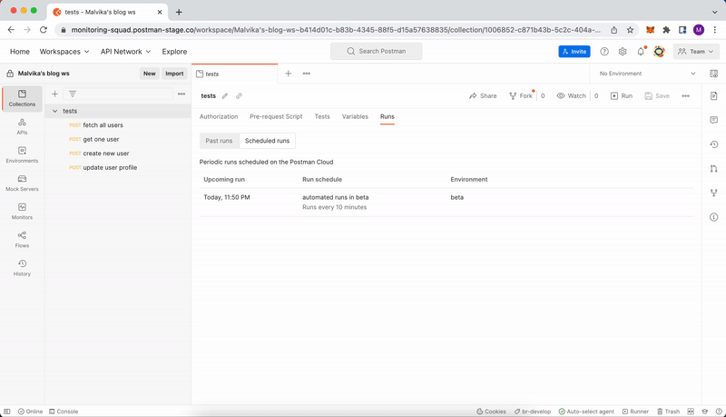726x417 pixels.
Task: Switch to the Pre-request Script tab
Action: (276, 116)
